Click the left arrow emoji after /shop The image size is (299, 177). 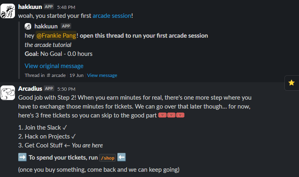click(121, 157)
